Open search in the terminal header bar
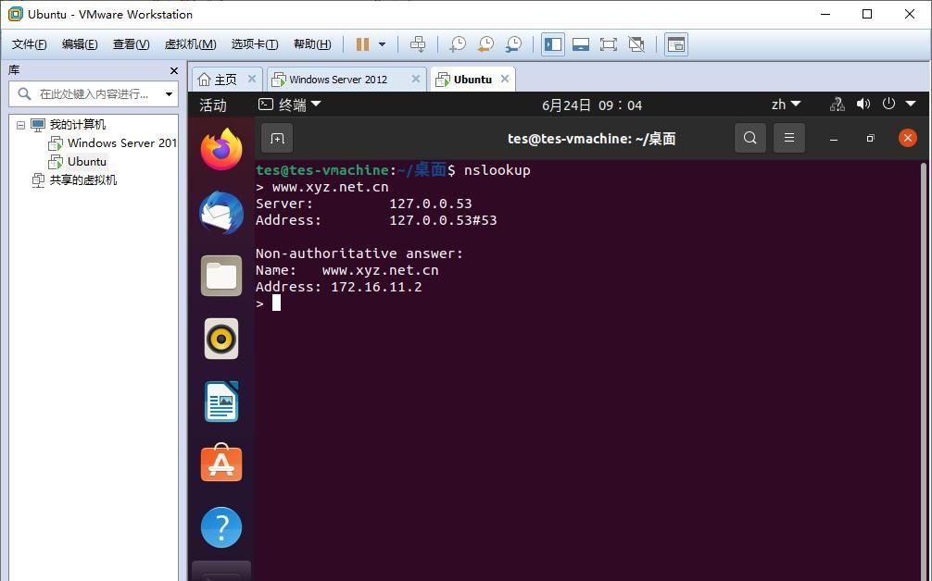This screenshot has width=932, height=581. (749, 138)
